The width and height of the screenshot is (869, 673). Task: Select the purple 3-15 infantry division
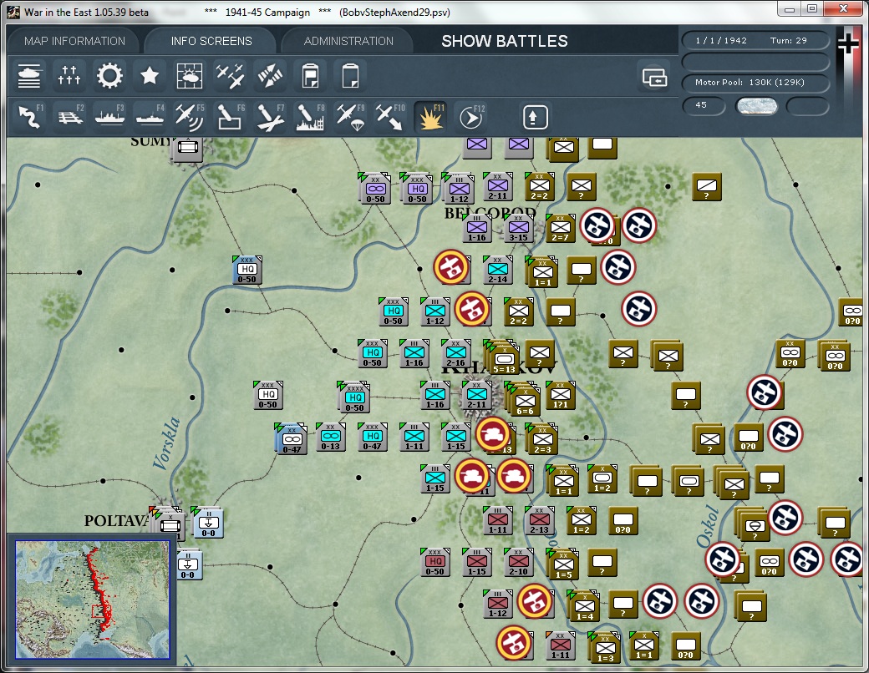519,228
